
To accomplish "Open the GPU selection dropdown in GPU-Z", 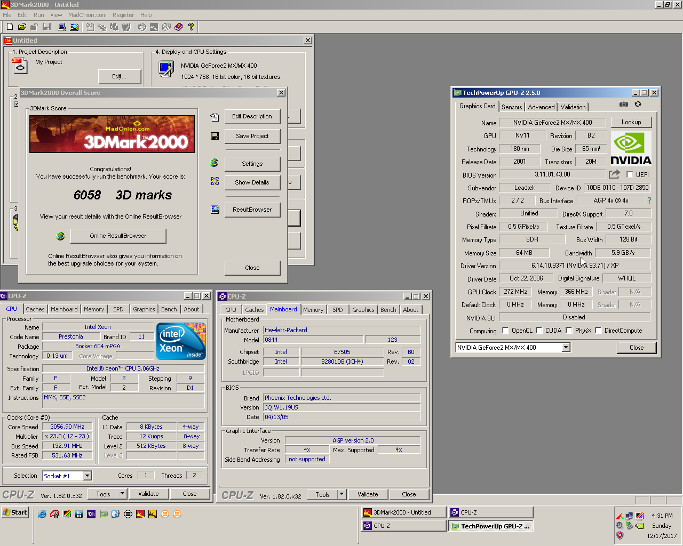I will pos(566,348).
